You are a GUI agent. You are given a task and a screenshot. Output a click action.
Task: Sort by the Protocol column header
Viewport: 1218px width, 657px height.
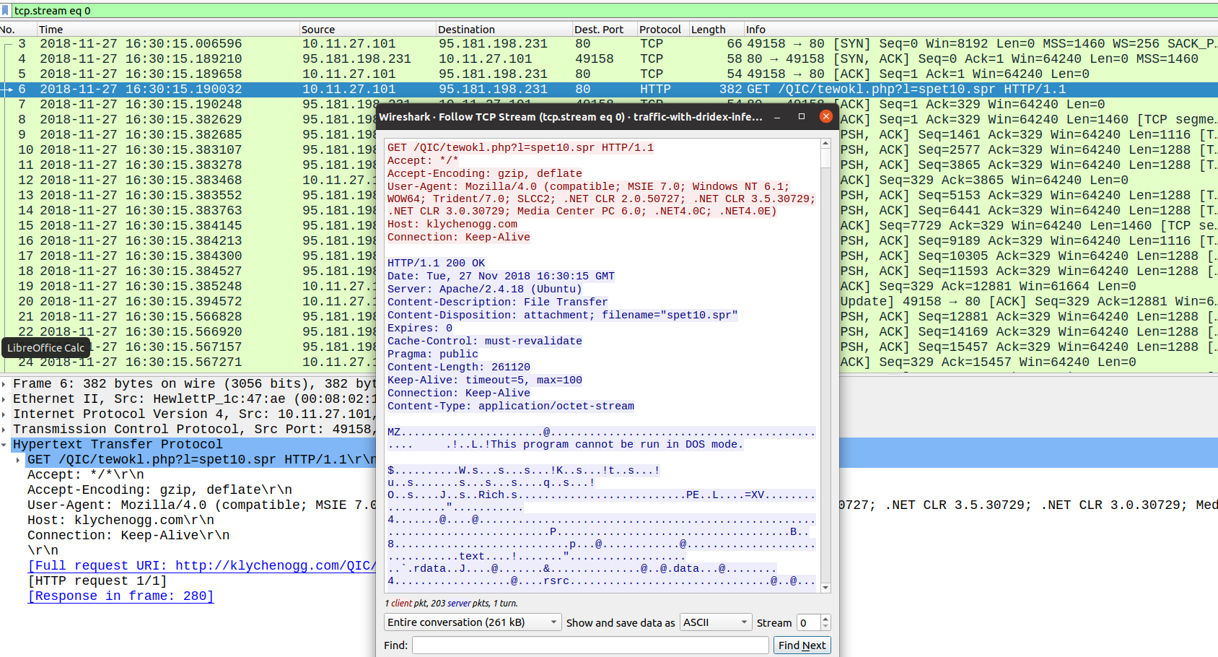pos(660,30)
